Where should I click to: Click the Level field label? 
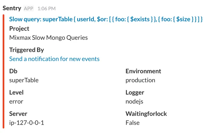point(16,92)
